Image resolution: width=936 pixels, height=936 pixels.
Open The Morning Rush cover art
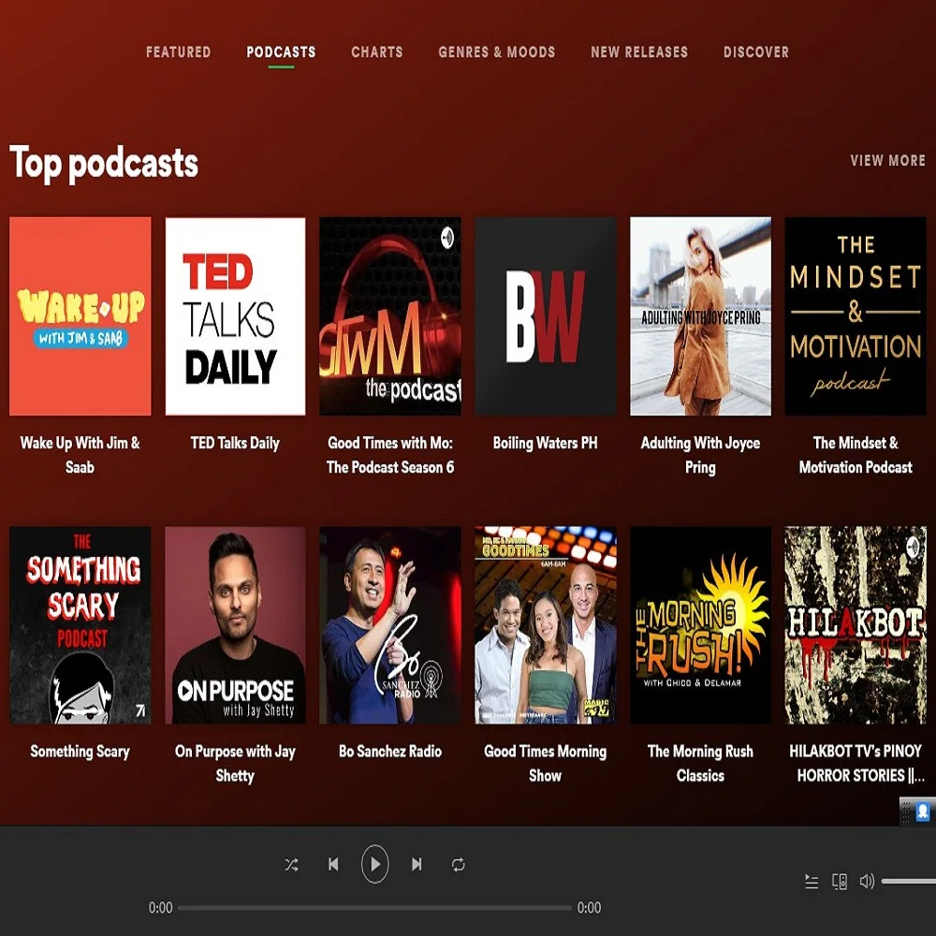pyautogui.click(x=701, y=625)
